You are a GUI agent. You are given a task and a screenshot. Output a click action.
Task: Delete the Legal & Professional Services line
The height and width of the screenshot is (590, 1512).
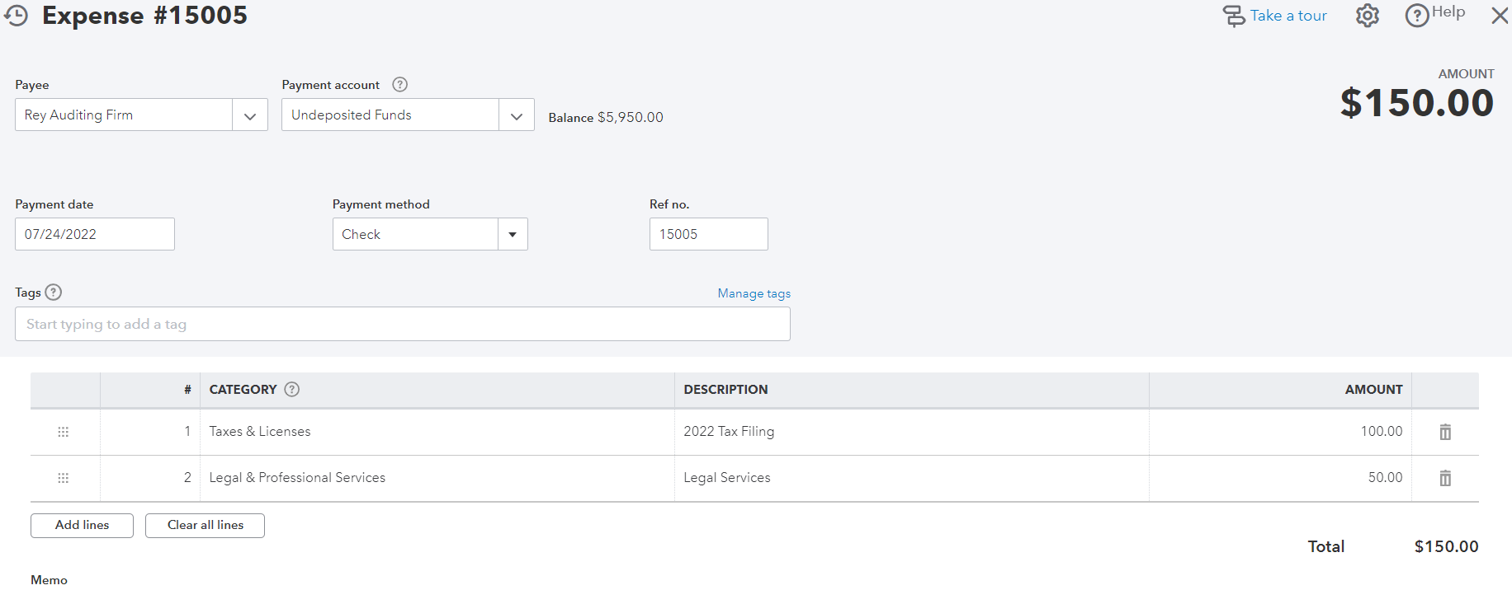(x=1445, y=478)
